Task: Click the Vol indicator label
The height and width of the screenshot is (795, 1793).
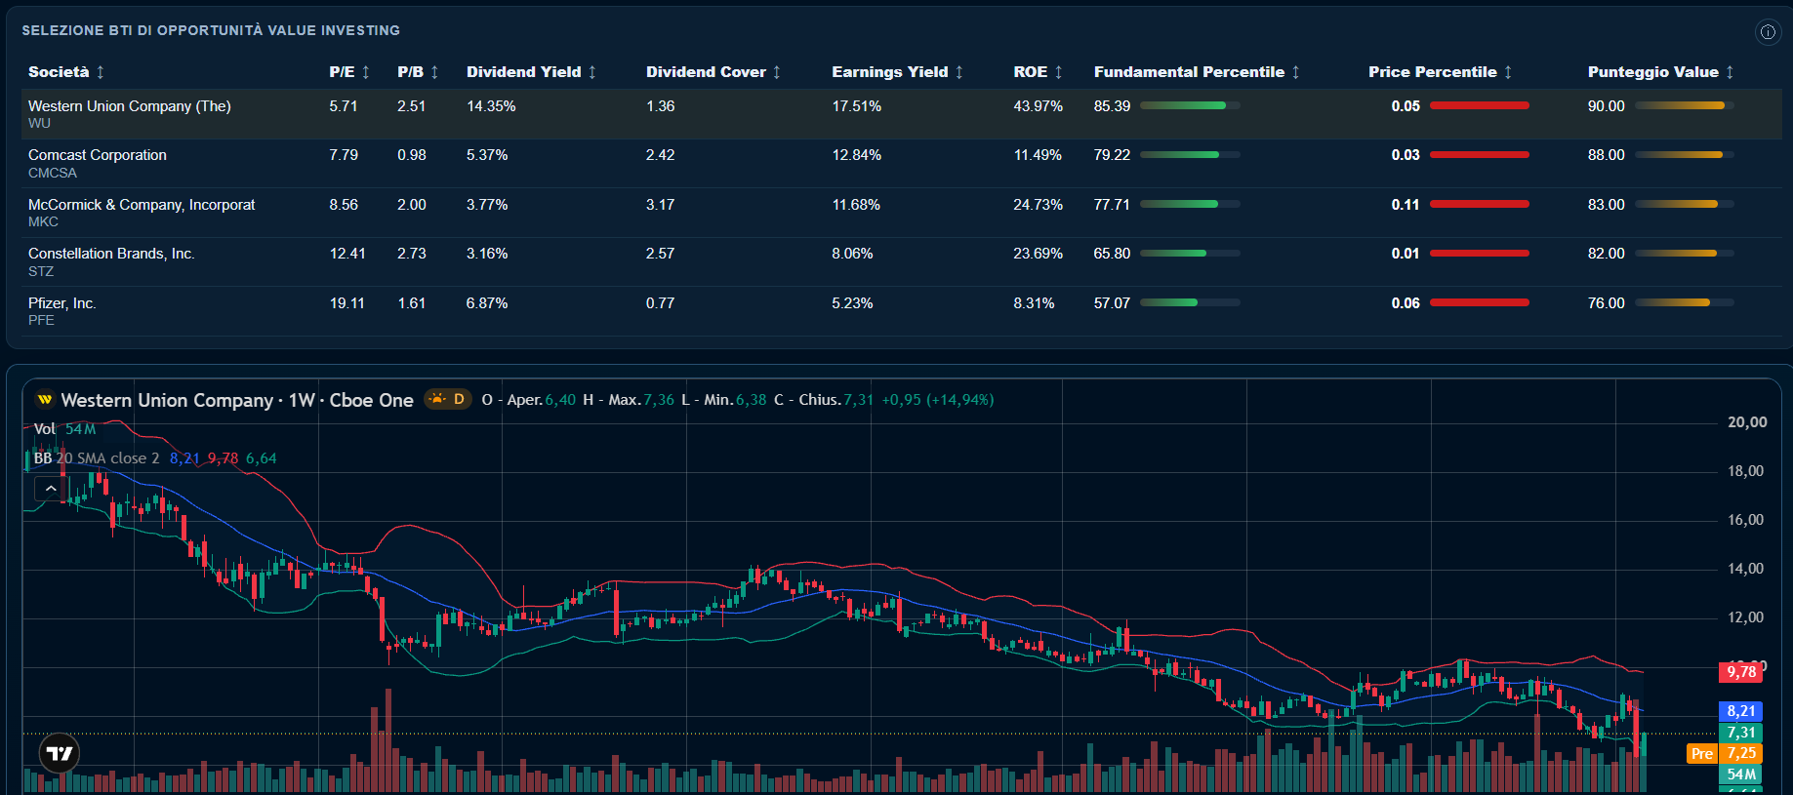Action: (45, 429)
